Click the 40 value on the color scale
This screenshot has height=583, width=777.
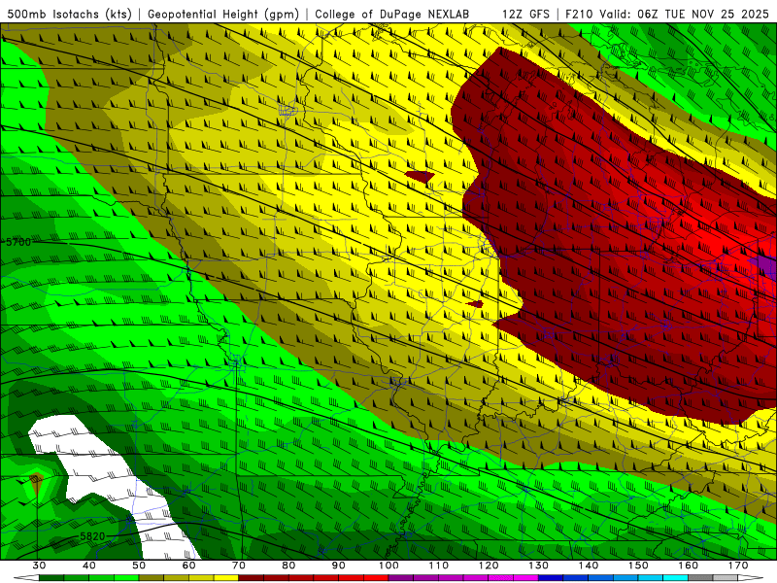pyautogui.click(x=89, y=566)
